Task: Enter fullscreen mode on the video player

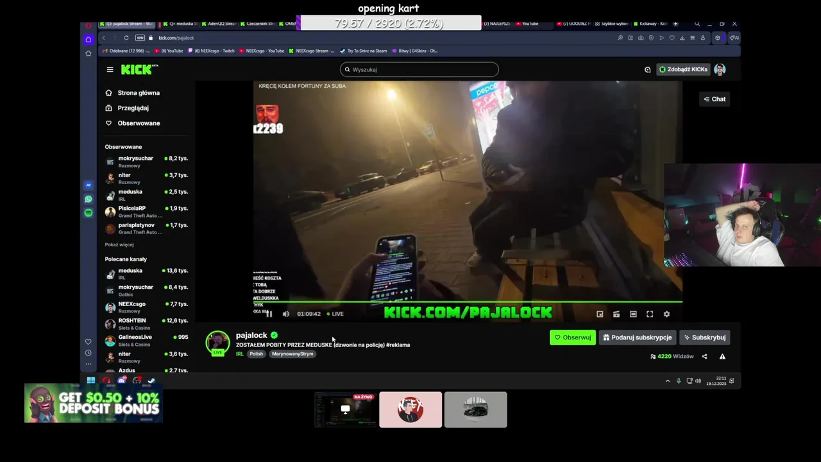Action: click(650, 314)
